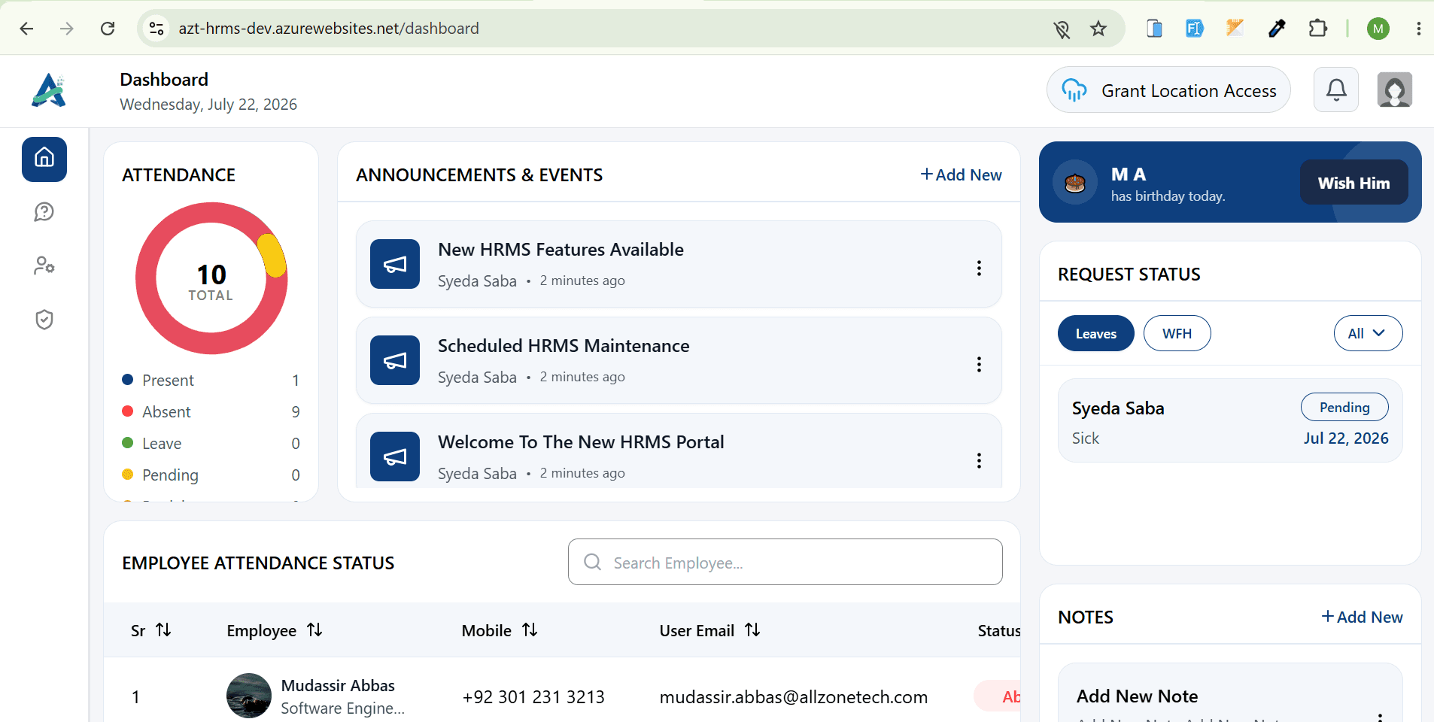Expand the All filter dropdown
Image resolution: width=1434 pixels, height=722 pixels.
pos(1368,333)
